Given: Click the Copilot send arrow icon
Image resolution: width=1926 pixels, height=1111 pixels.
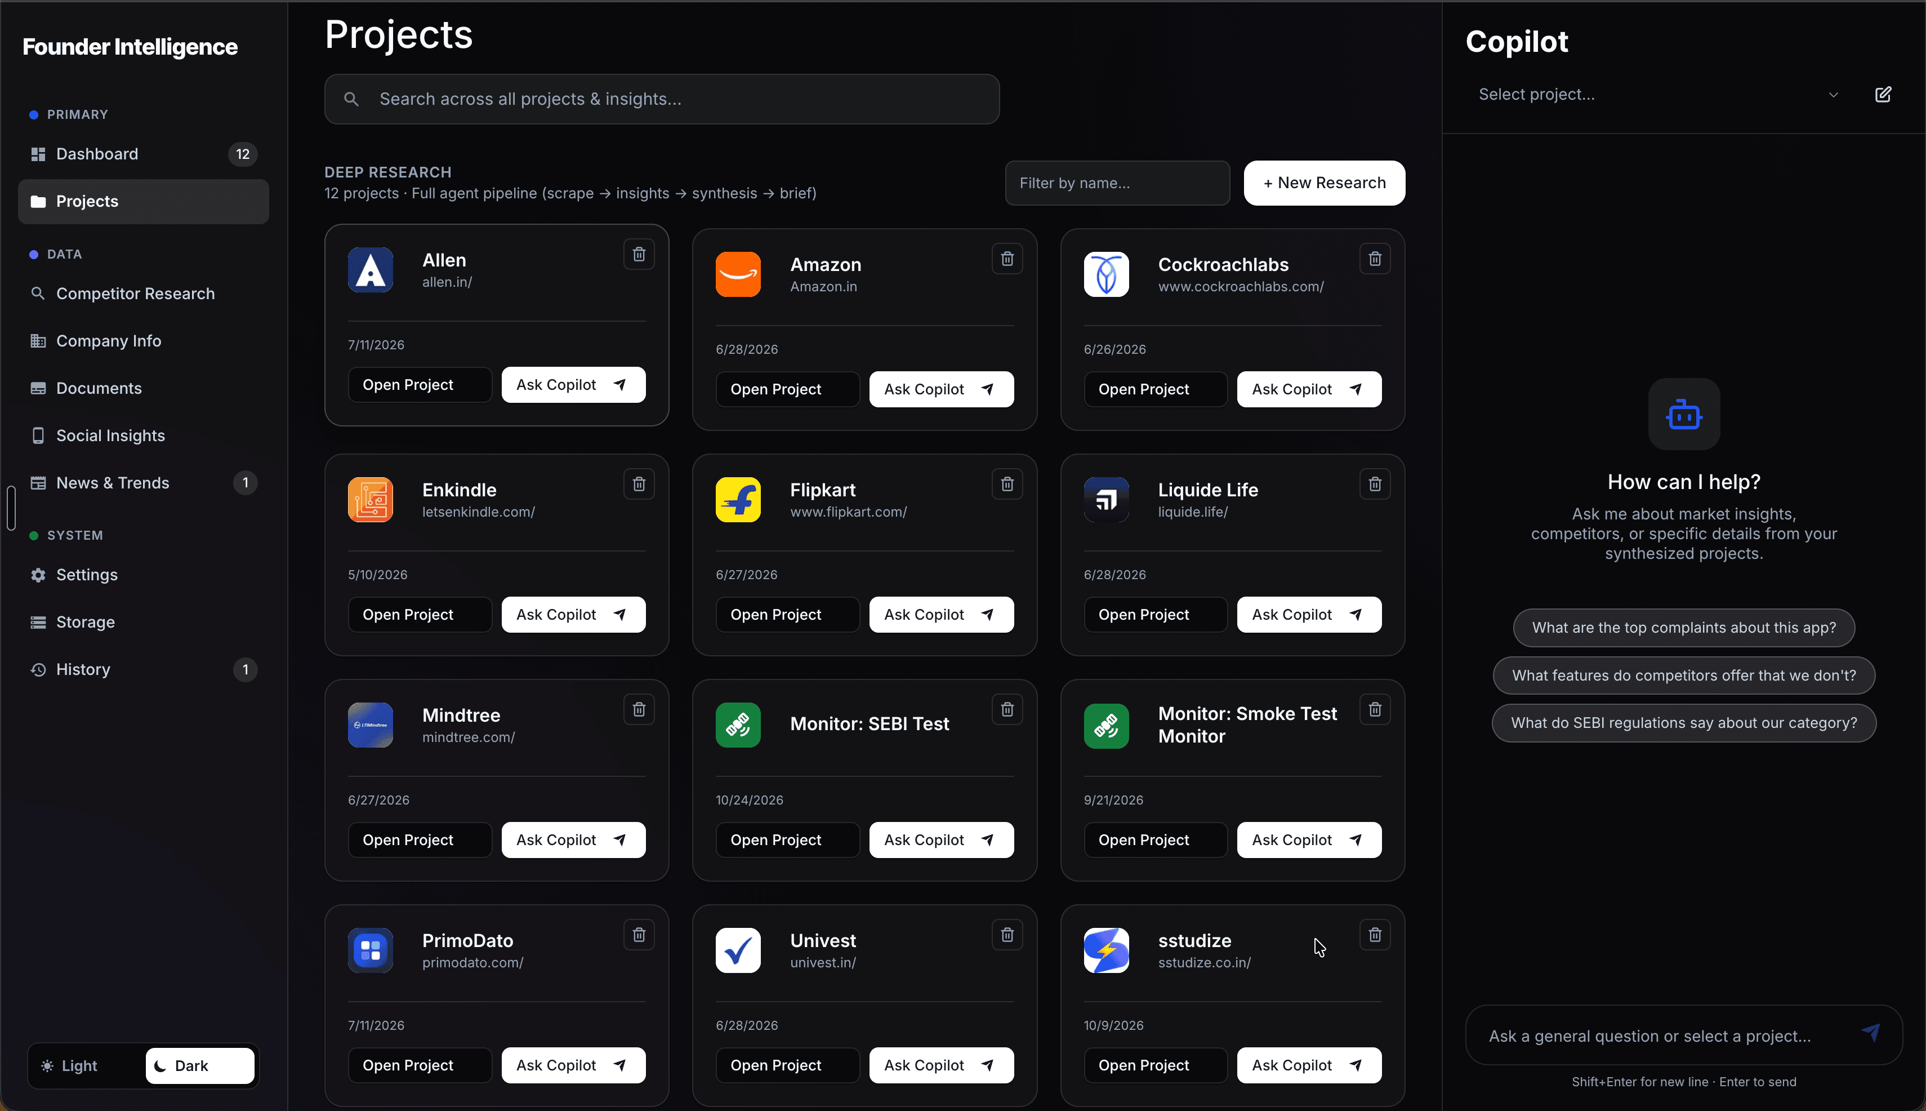Looking at the screenshot, I should (x=1870, y=1032).
